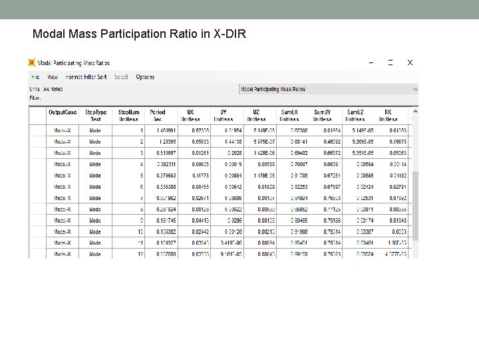
Task: Click the SumUX cell 0.69402 in row 3
Action: [x=293, y=153]
